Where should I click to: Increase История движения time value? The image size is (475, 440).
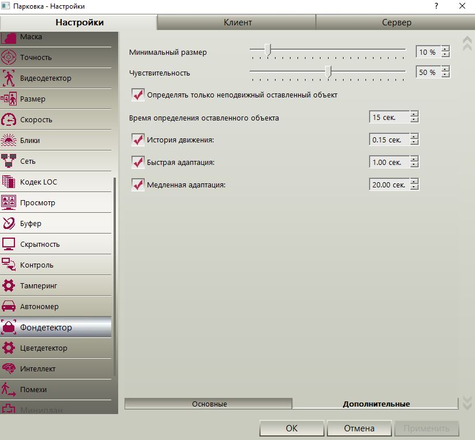point(414,136)
